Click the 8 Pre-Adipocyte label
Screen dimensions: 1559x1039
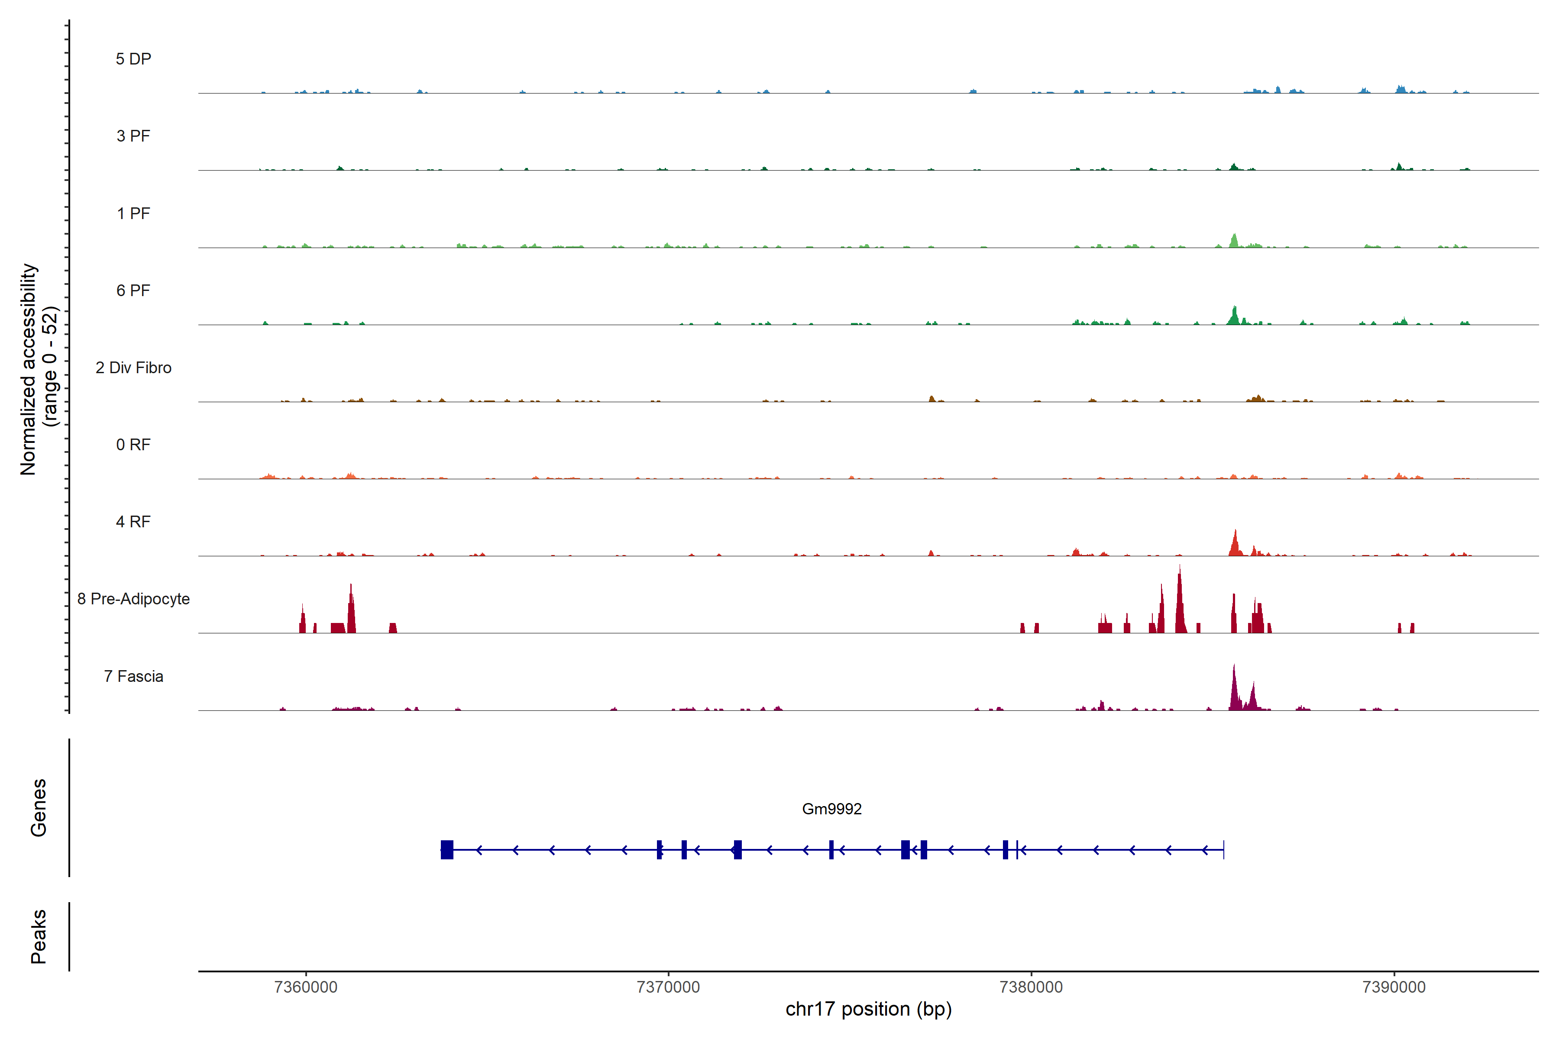(x=133, y=599)
